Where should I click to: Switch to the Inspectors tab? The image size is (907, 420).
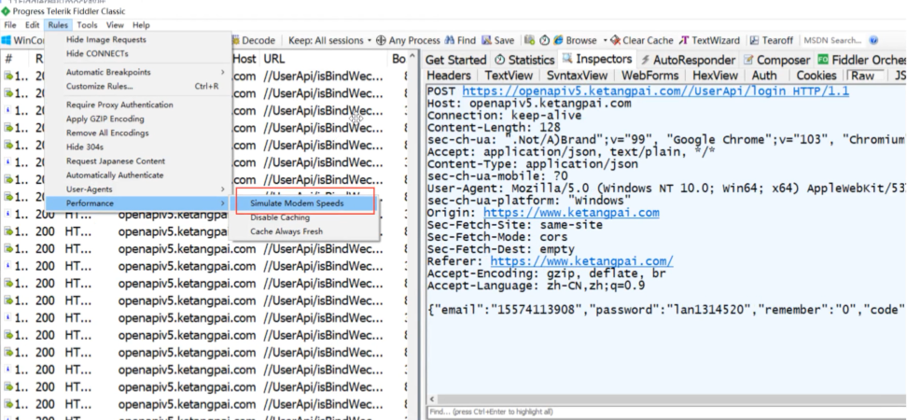[597, 59]
